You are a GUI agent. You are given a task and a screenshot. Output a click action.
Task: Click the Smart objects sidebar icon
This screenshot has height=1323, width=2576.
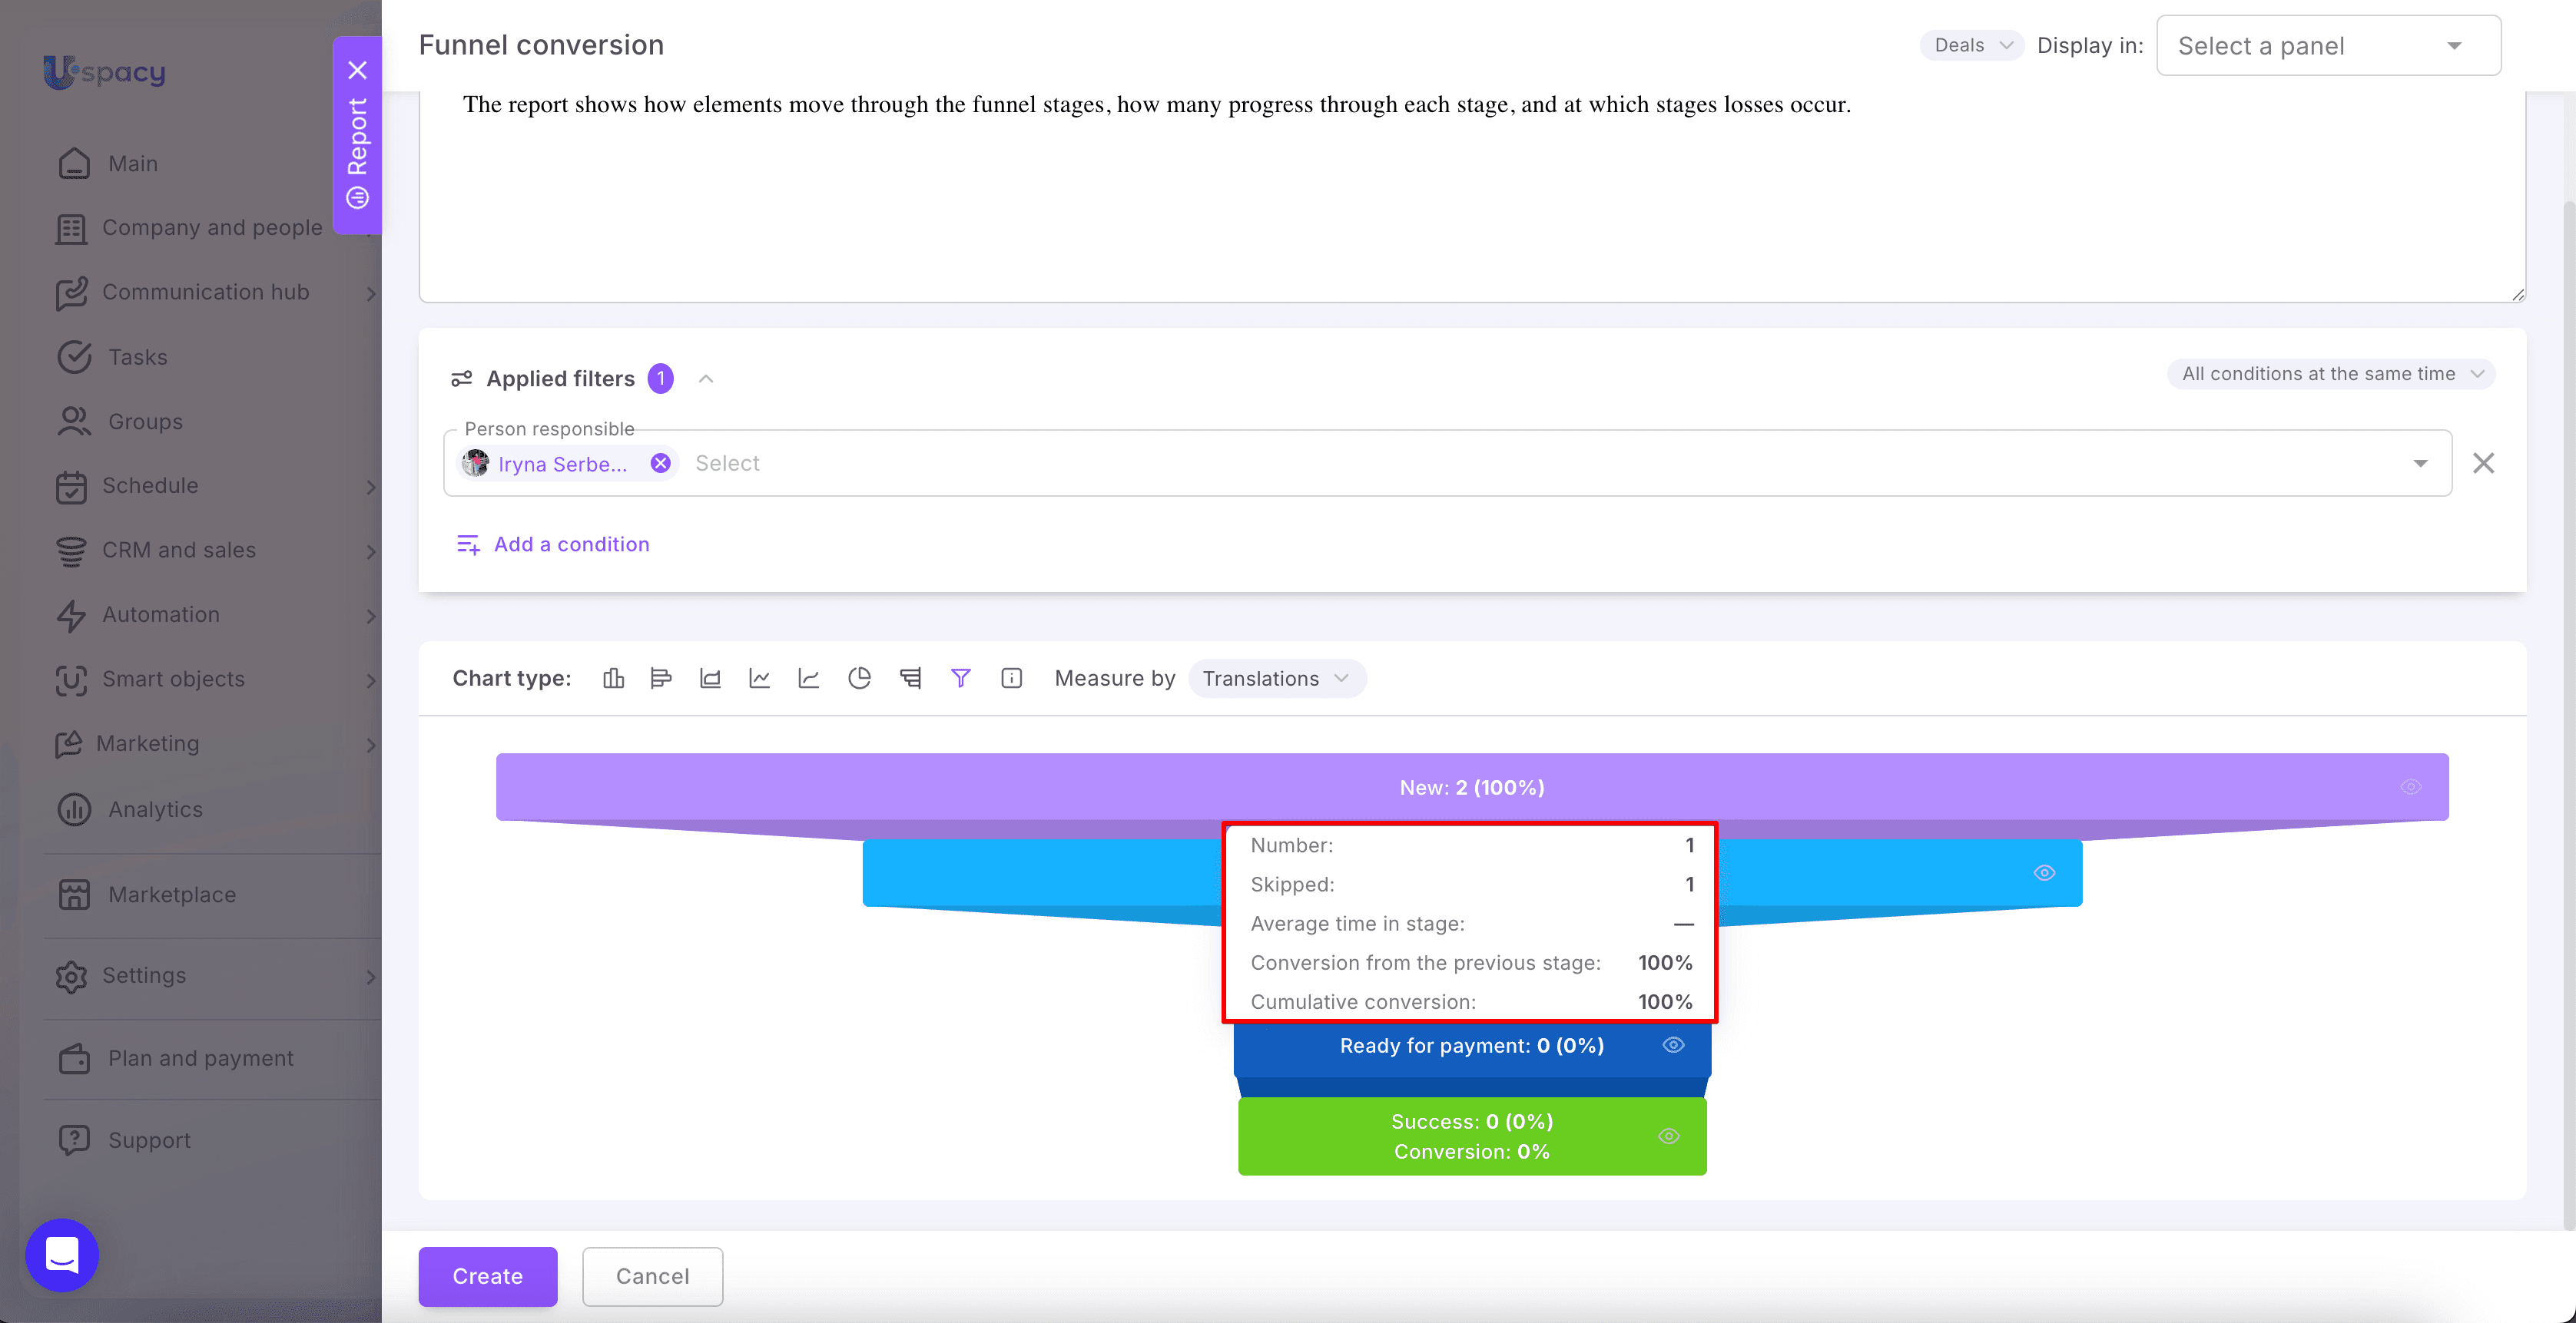tap(71, 680)
